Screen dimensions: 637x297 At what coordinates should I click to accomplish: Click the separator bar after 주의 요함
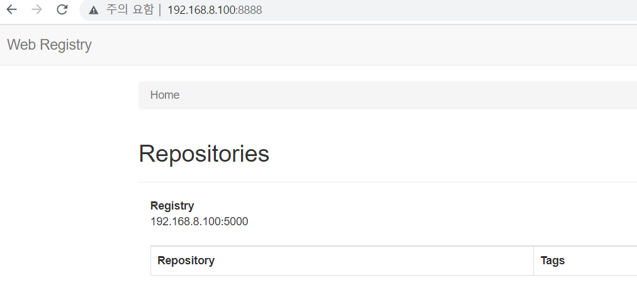click(160, 9)
